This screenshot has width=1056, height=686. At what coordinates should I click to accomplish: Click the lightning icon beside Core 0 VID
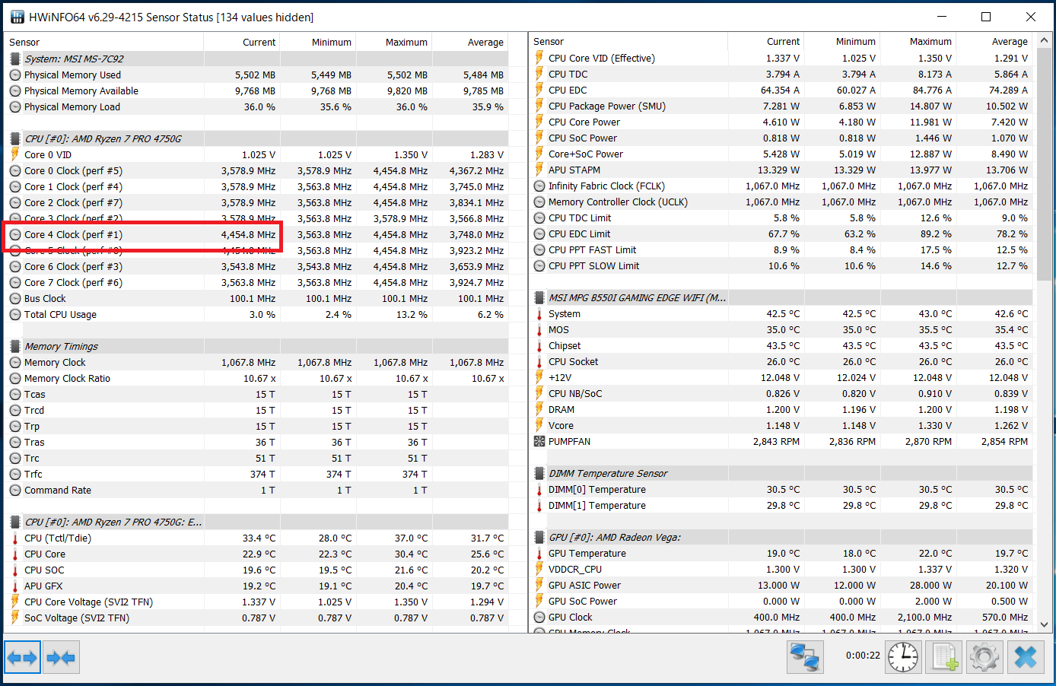point(15,154)
